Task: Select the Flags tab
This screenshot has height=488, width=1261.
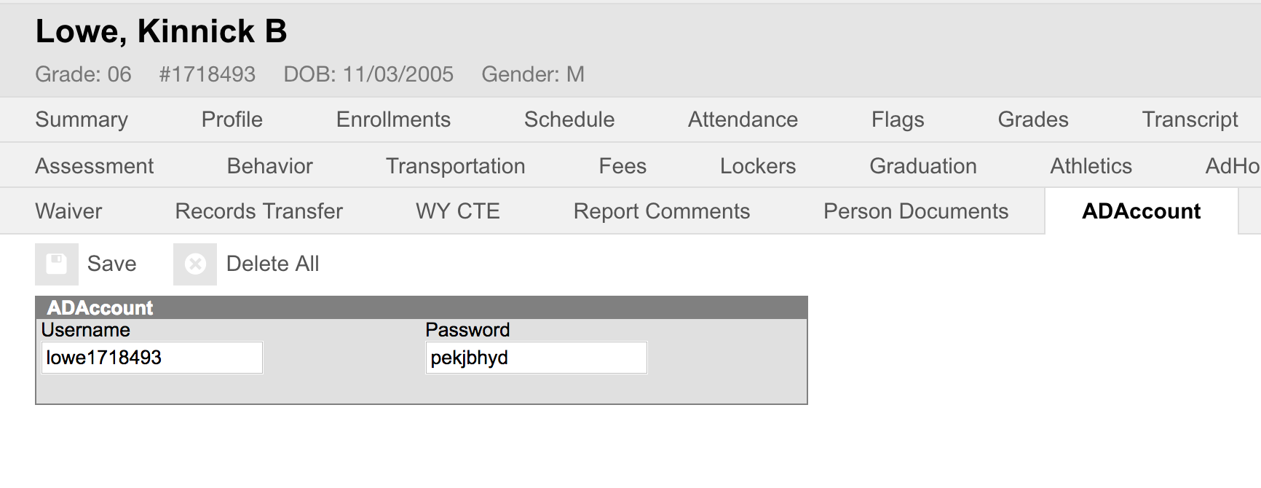Action: [x=898, y=119]
